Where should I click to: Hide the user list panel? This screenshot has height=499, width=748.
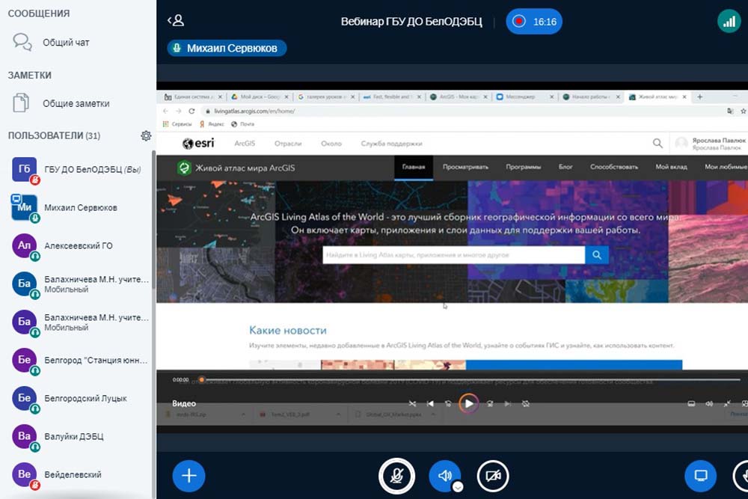click(176, 22)
